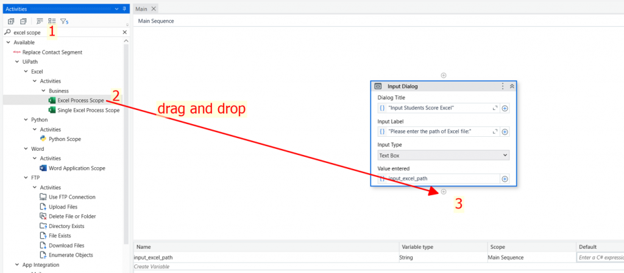The image size is (624, 273).
Task: Click the Expand All icon in Activities toolbar
Action: [11, 21]
